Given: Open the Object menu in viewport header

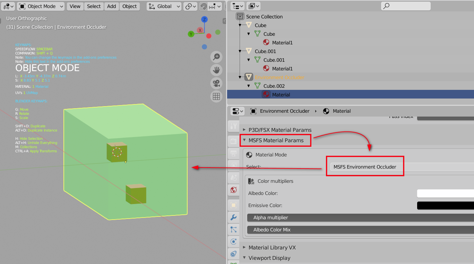Looking at the screenshot, I should pos(130,6).
